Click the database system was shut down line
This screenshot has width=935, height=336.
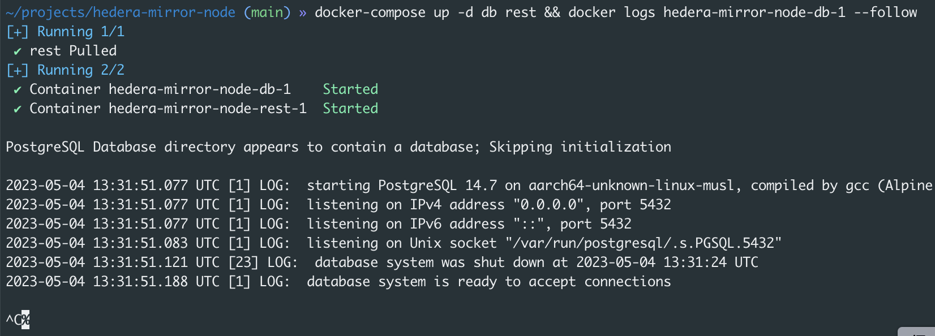click(382, 262)
